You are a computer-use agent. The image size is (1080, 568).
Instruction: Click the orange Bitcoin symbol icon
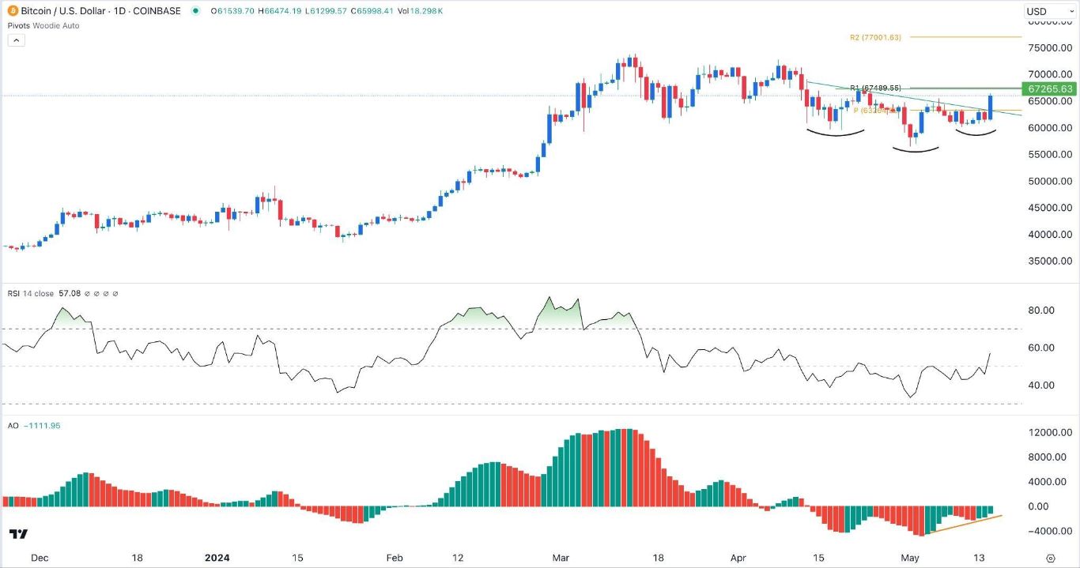coord(13,11)
